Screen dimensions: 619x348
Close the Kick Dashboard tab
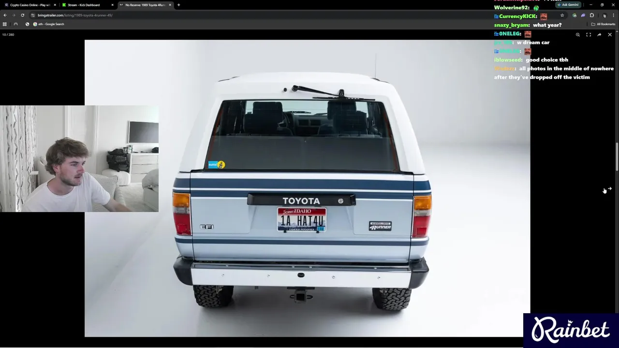click(x=112, y=5)
